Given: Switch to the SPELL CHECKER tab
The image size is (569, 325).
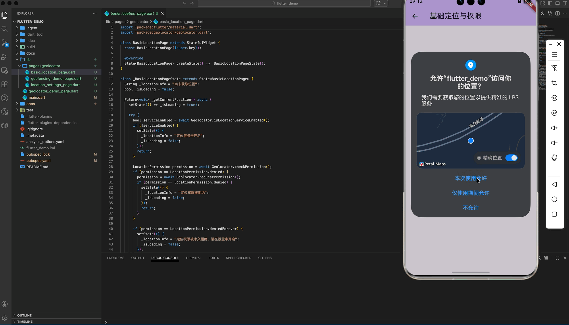Looking at the screenshot, I should click(x=239, y=258).
